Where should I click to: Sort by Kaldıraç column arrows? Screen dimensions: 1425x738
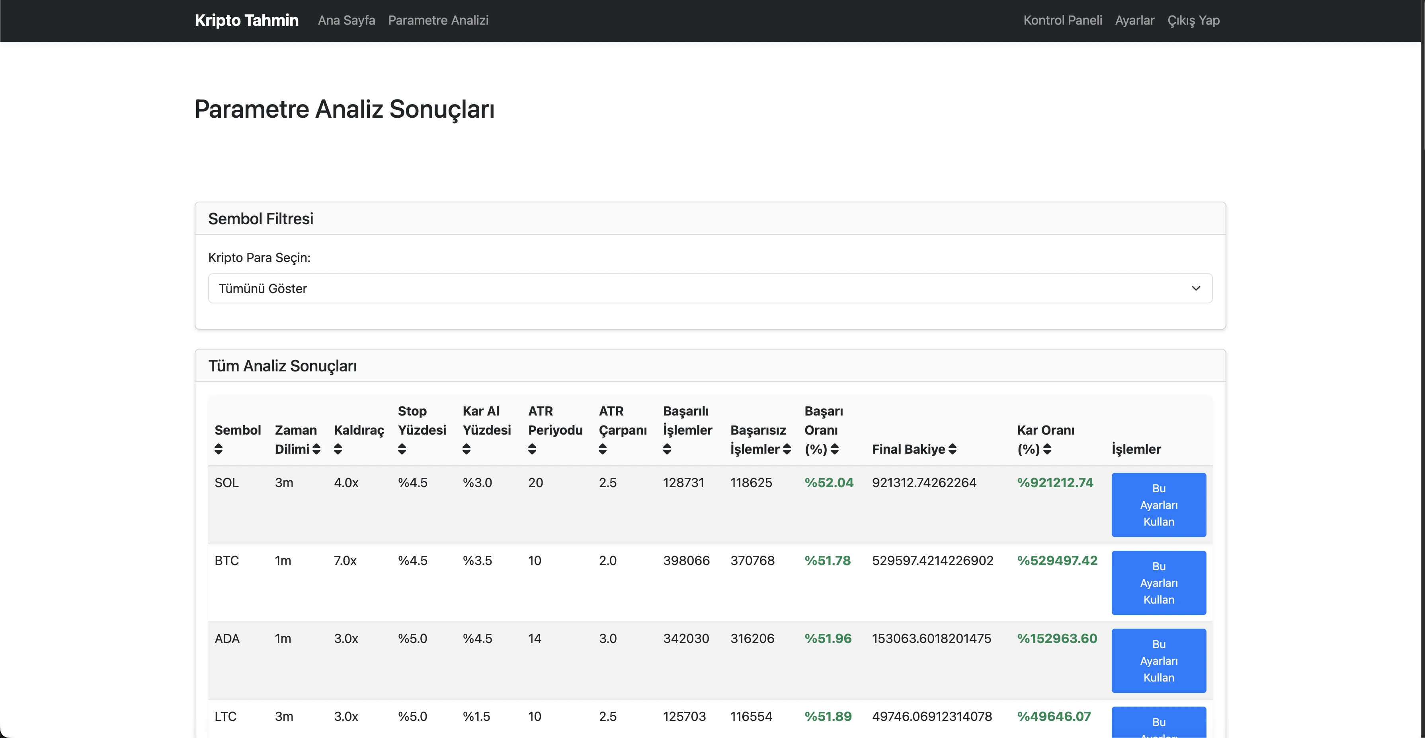tap(338, 449)
